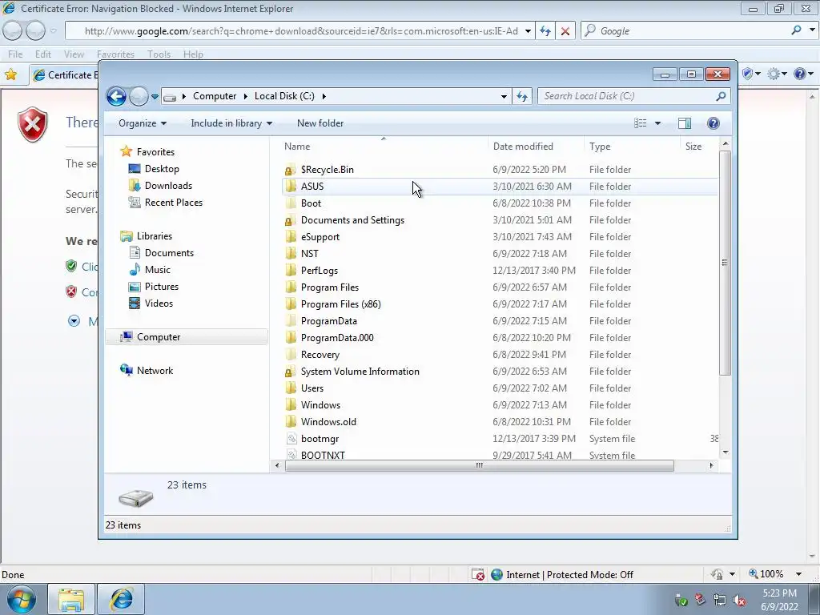
Task: Click Computer in the address breadcrumb
Action: [x=215, y=96]
